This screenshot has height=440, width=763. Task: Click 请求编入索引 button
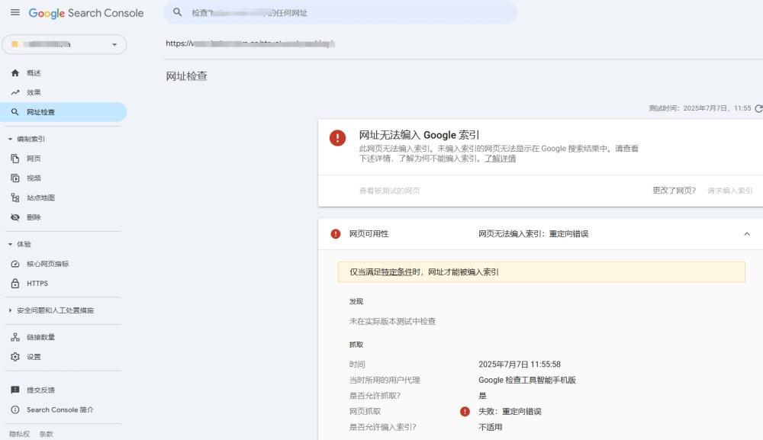pos(730,191)
